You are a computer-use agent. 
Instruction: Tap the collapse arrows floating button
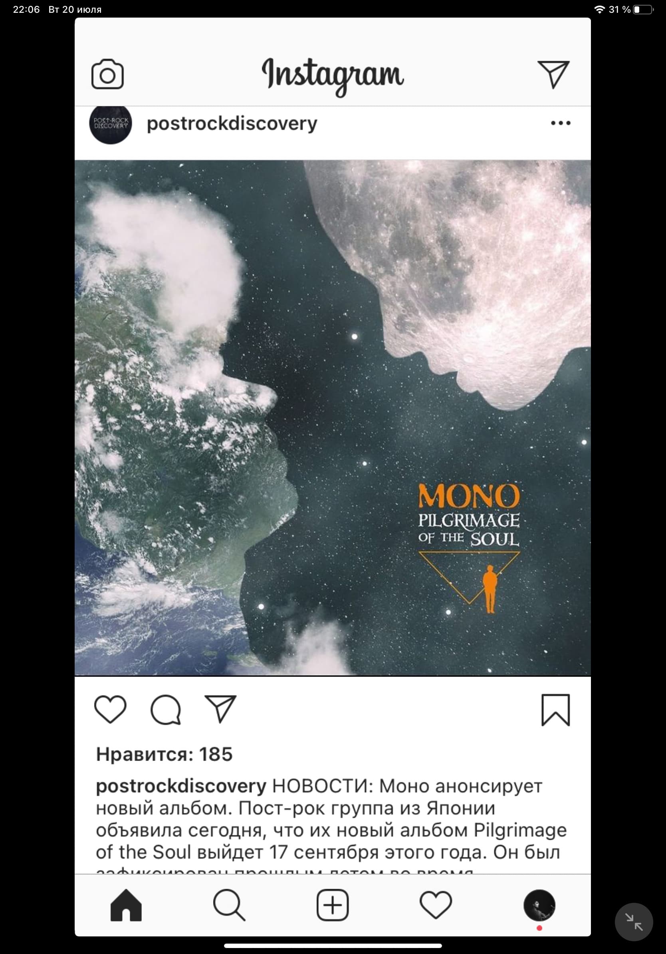[634, 922]
